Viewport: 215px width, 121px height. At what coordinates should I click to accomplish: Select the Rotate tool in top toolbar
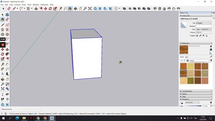click(50, 9)
